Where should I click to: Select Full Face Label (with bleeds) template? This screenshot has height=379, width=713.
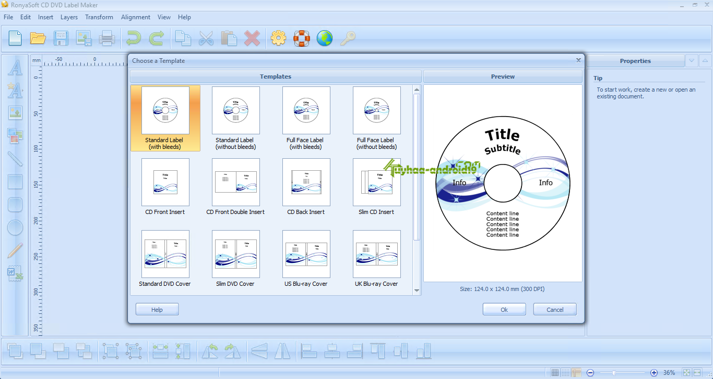[306, 118]
